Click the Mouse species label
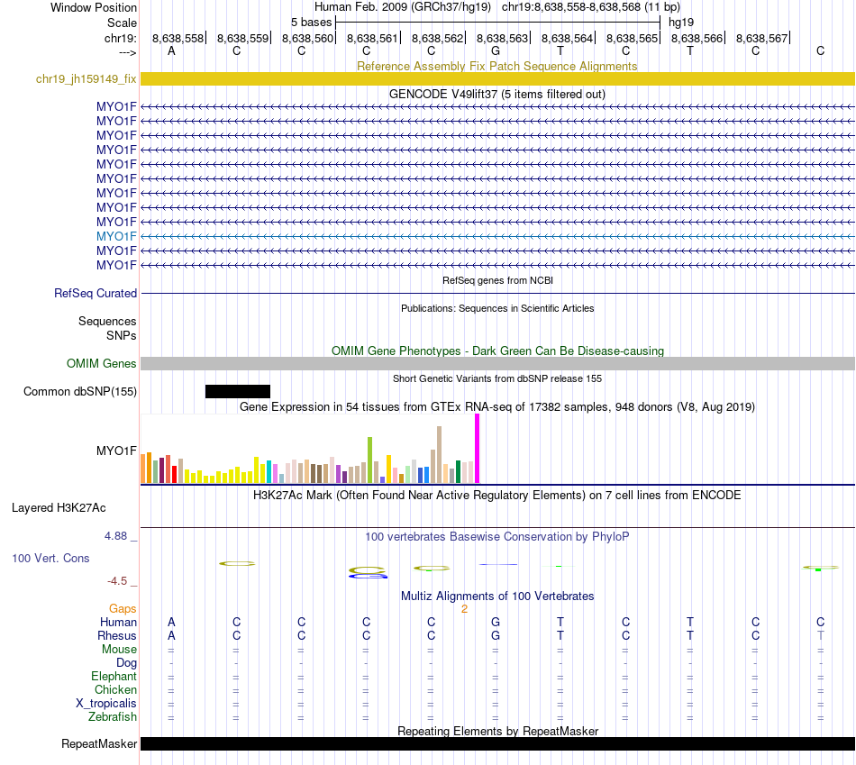 pyautogui.click(x=119, y=650)
